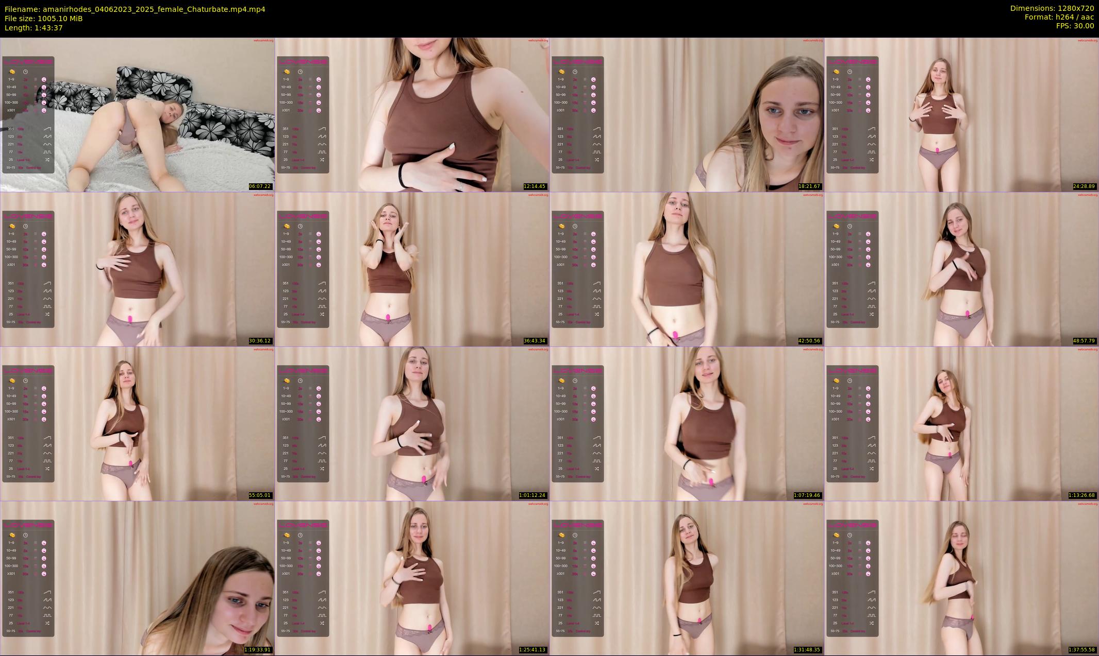
Task: Click the clock icon in the 06:07.22 thumbnail overlay
Action: coord(25,72)
